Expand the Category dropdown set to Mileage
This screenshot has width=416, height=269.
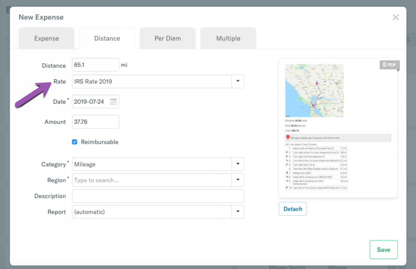coord(237,164)
